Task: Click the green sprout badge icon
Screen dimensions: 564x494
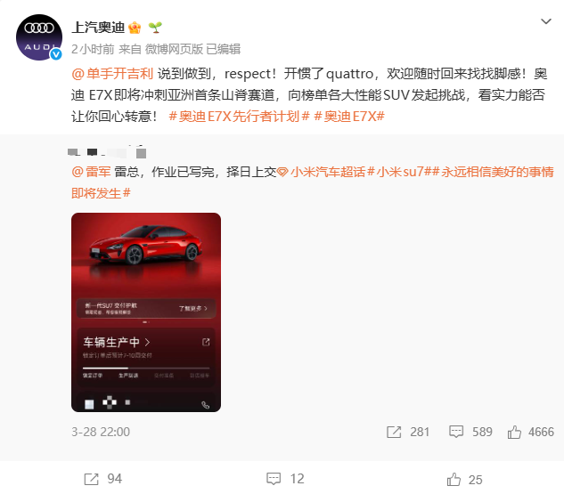Action: point(155,28)
